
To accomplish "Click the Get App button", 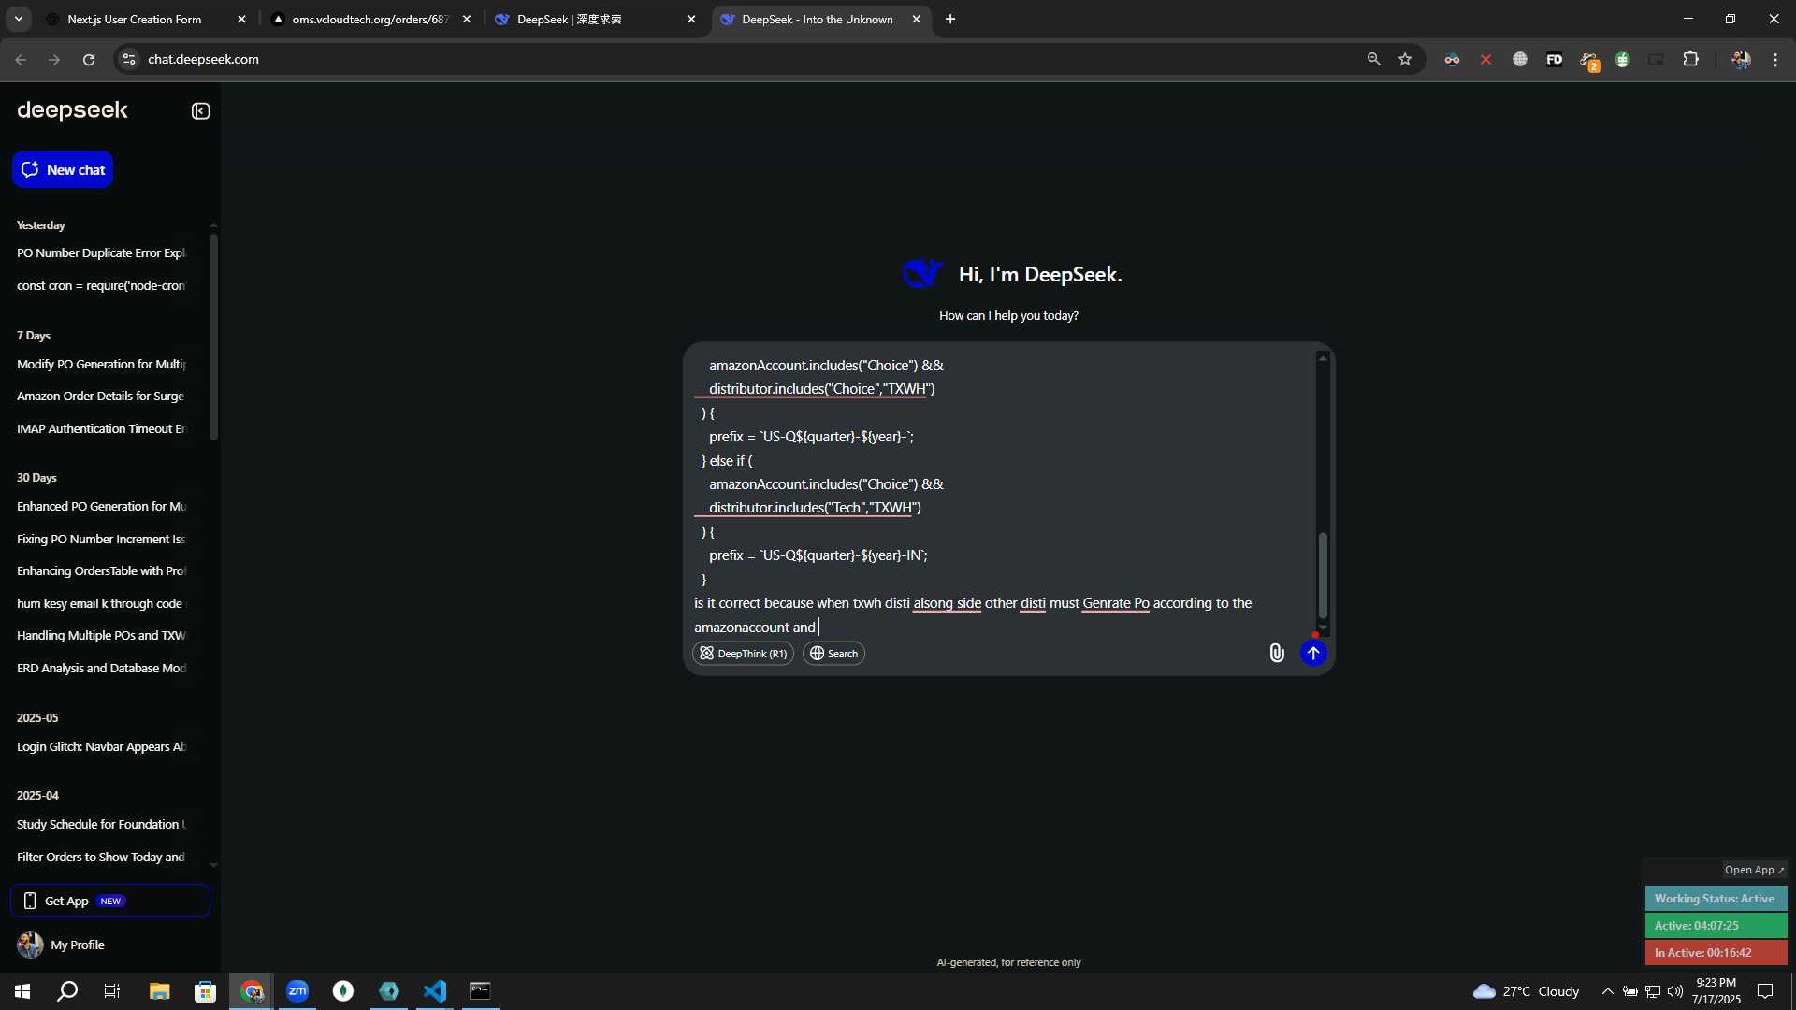I will [x=110, y=901].
